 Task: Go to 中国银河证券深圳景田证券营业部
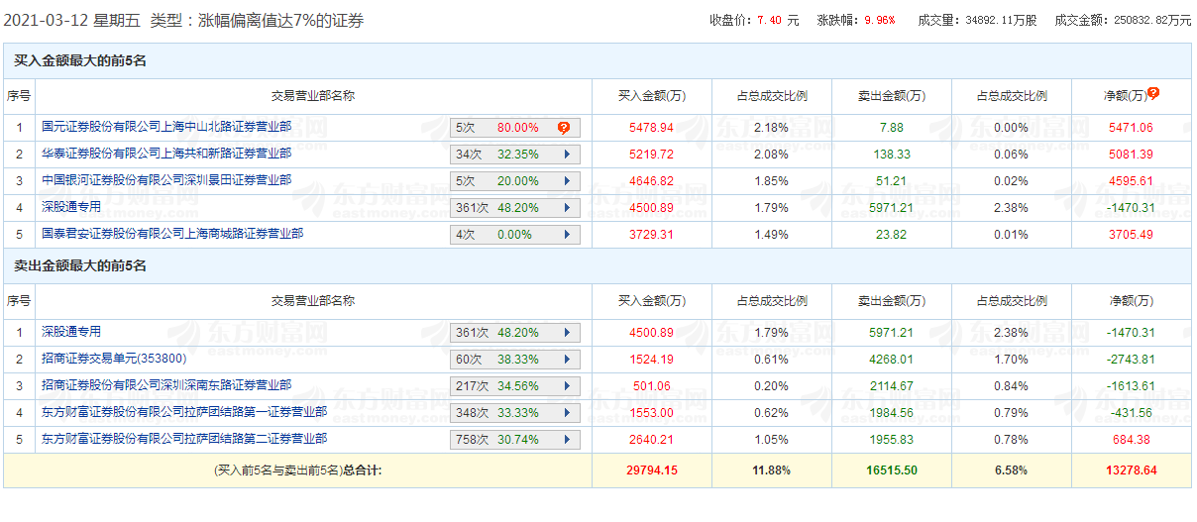166,180
